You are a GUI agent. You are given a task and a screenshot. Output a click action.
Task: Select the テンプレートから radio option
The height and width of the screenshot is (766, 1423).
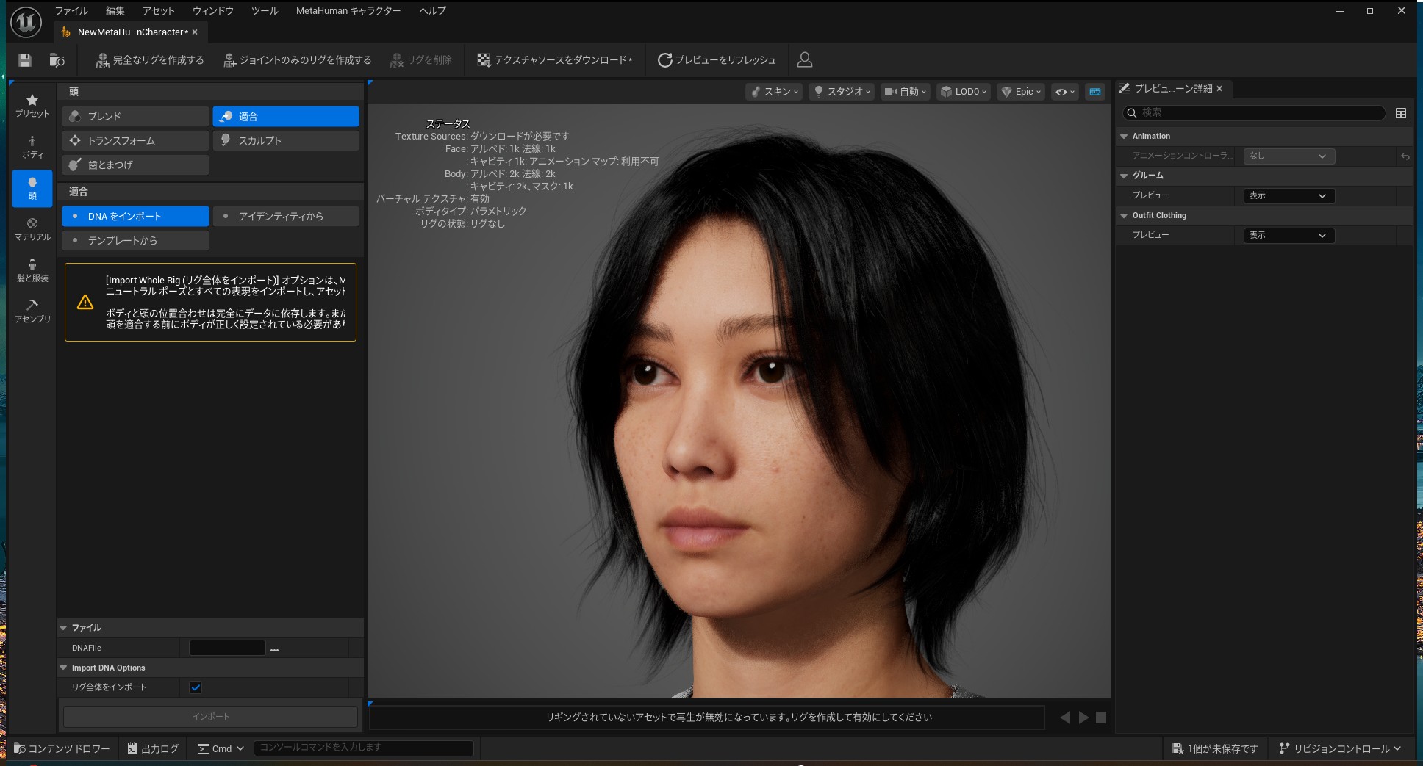(x=135, y=240)
